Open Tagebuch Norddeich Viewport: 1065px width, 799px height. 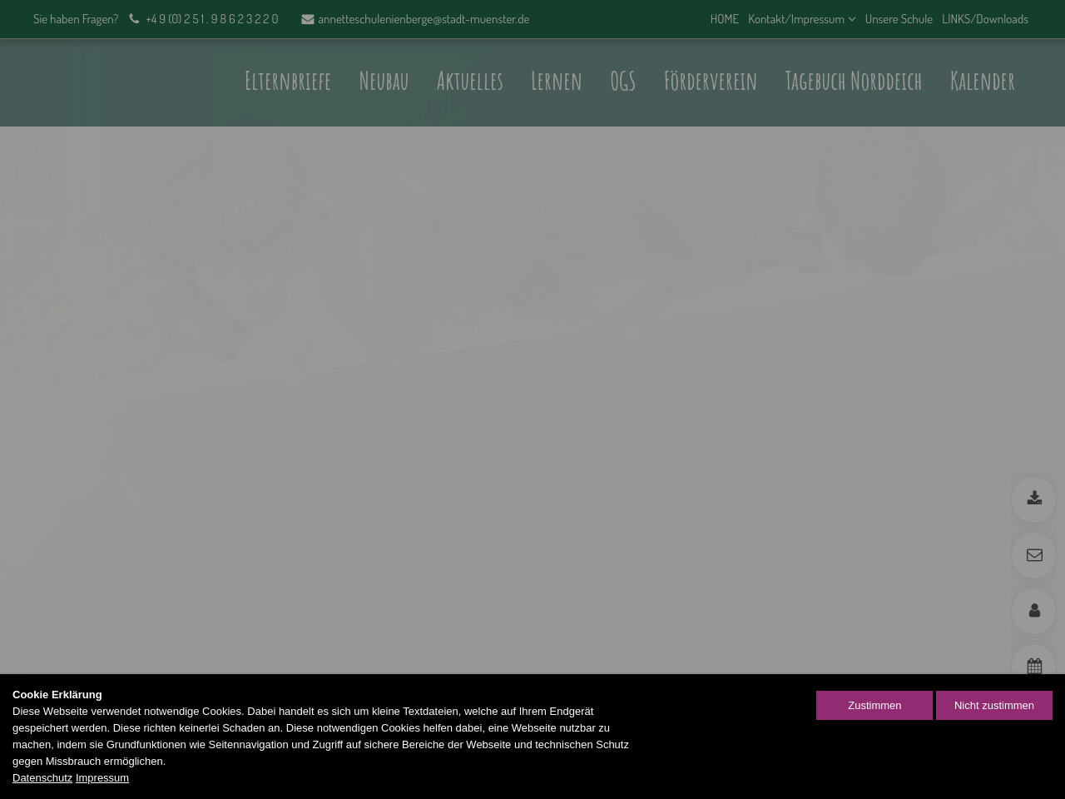point(853,82)
